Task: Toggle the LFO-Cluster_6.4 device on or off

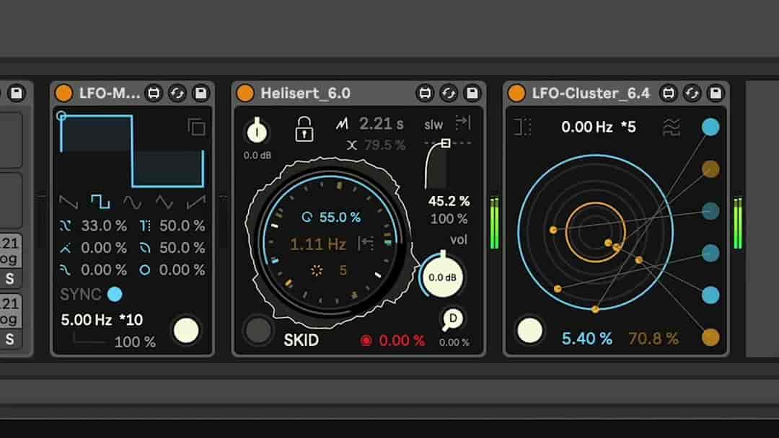Action: click(516, 93)
